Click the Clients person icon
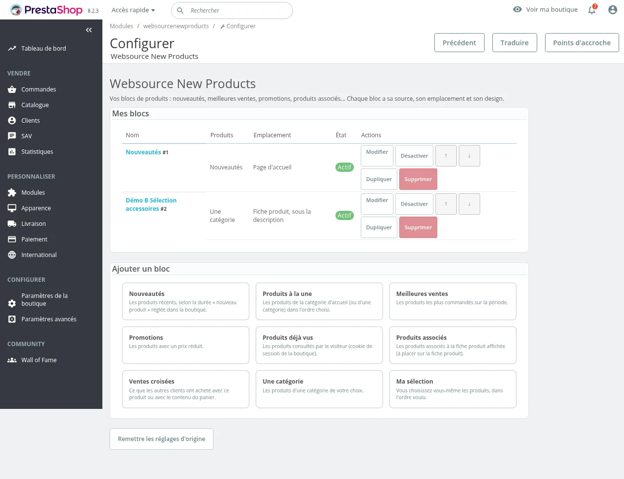This screenshot has height=479, width=624. 12,121
